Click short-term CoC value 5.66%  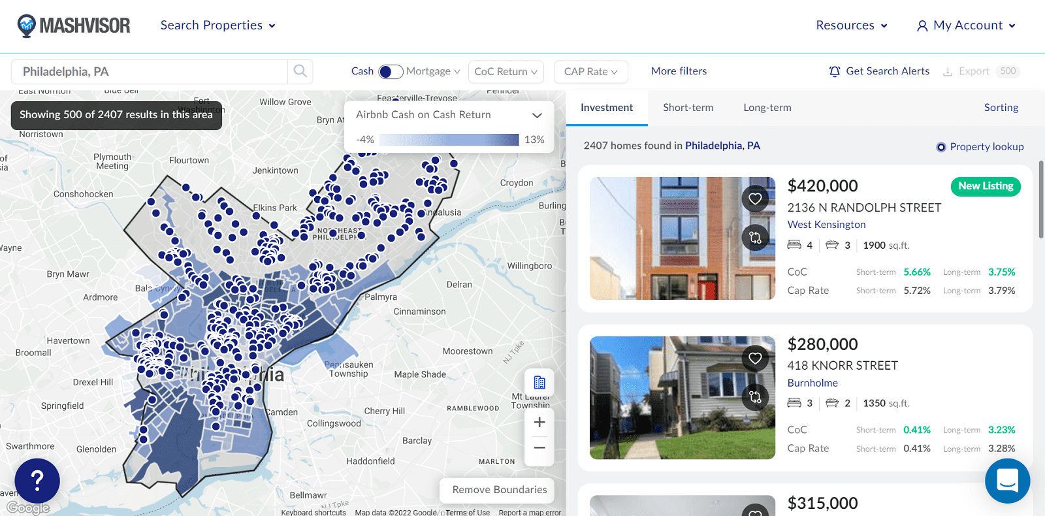coord(917,272)
